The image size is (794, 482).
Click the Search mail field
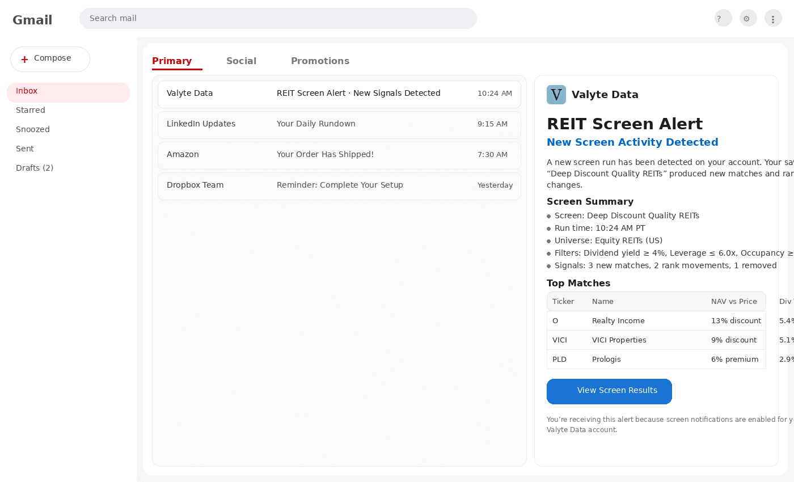coord(278,18)
